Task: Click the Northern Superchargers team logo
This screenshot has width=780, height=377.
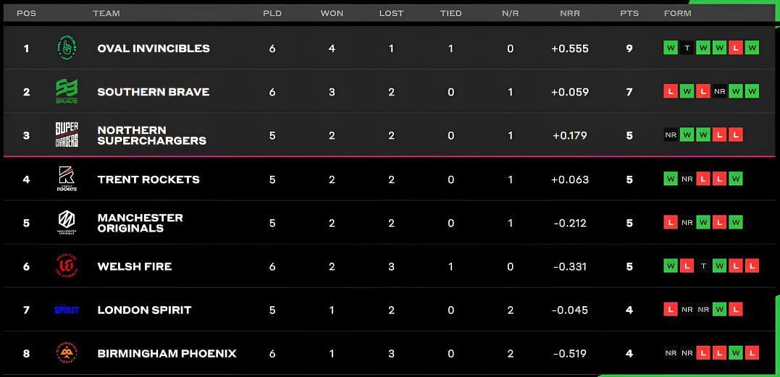Action: 67,135
